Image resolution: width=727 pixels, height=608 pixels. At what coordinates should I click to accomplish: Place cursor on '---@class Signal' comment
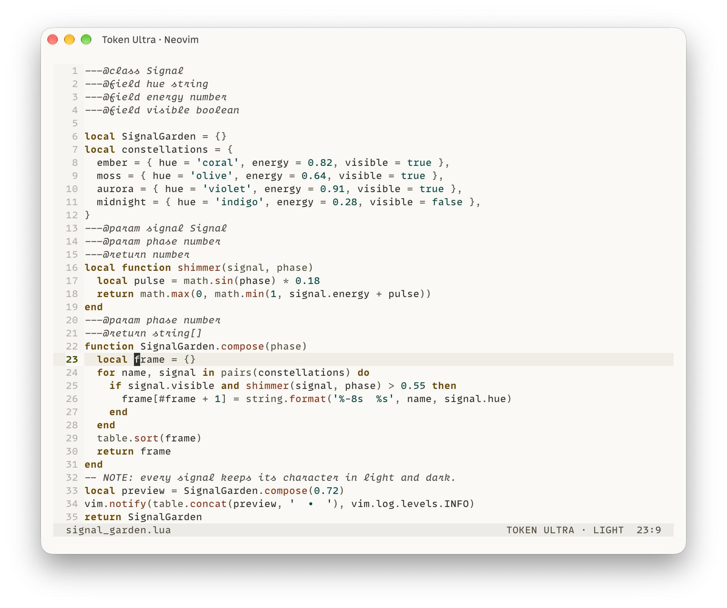[x=134, y=71]
